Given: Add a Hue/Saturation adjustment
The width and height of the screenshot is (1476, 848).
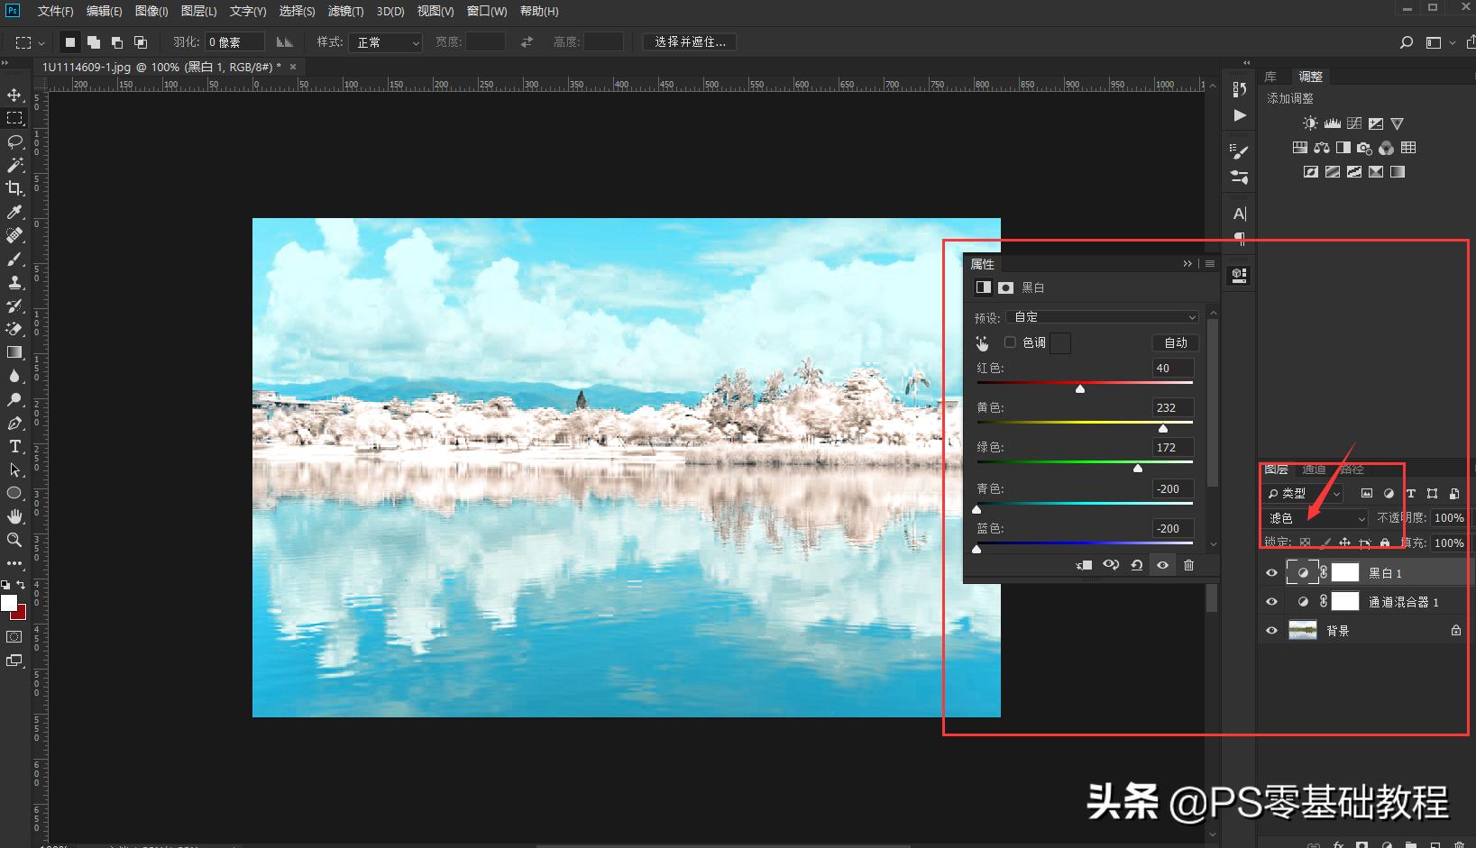Looking at the screenshot, I should pyautogui.click(x=1299, y=148).
